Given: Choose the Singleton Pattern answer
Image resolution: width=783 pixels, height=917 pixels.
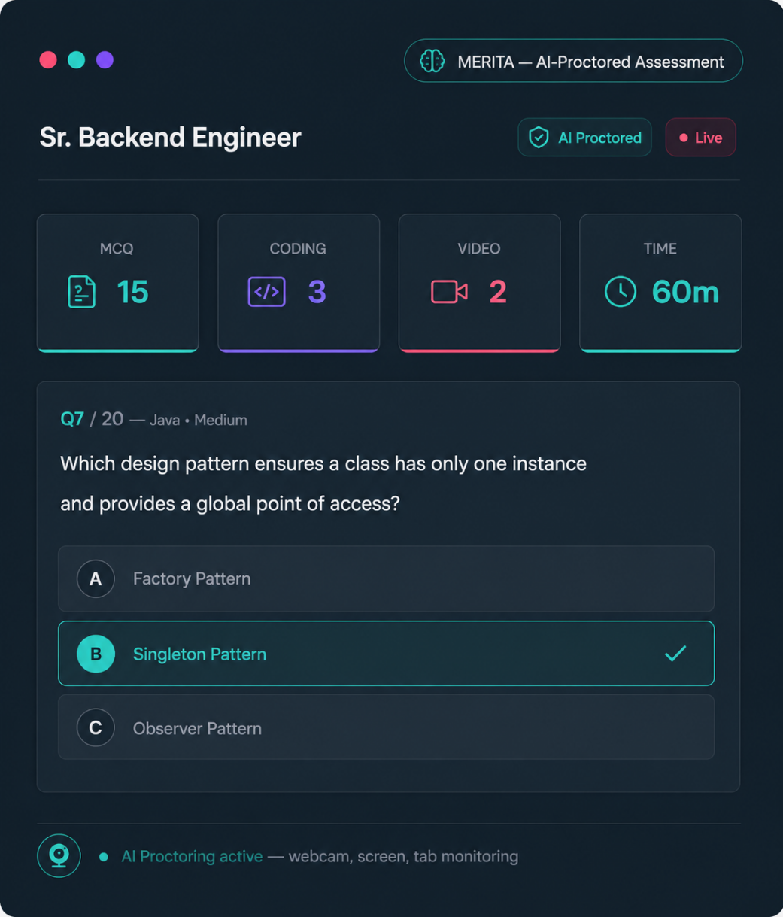Looking at the screenshot, I should pyautogui.click(x=386, y=653).
